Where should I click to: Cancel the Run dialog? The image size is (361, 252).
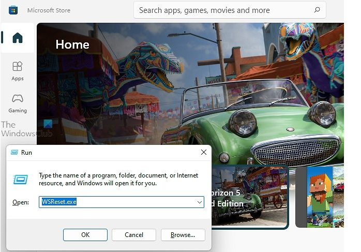coord(134,235)
